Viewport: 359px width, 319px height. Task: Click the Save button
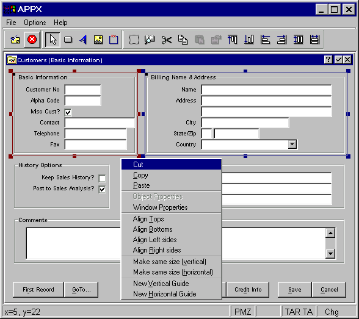tap(295, 290)
